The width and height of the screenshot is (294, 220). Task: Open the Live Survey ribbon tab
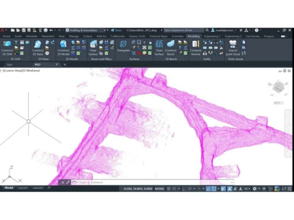(x=252, y=36)
